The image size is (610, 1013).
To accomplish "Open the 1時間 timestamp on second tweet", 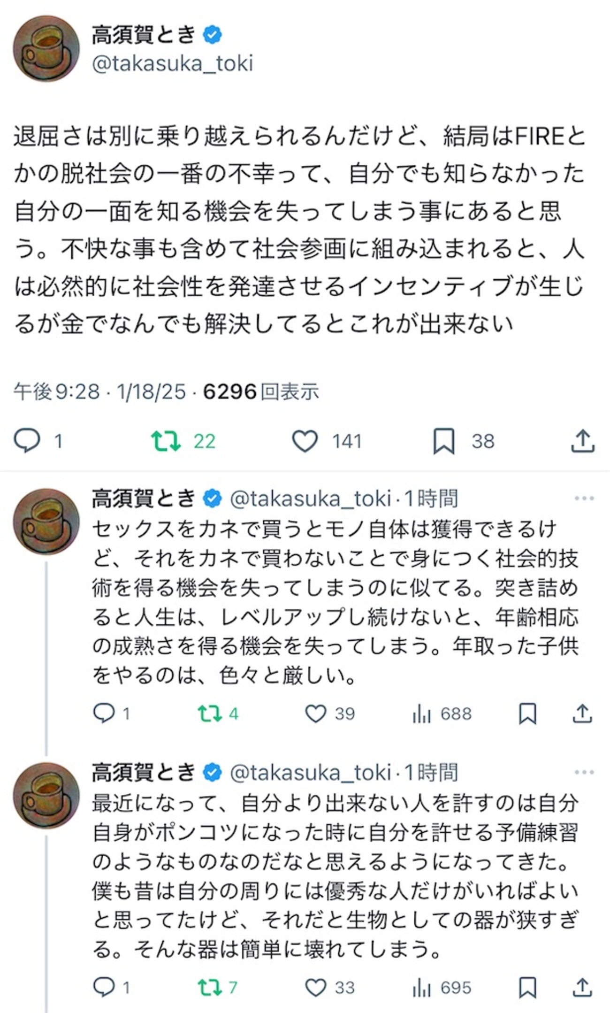I will point(431,499).
